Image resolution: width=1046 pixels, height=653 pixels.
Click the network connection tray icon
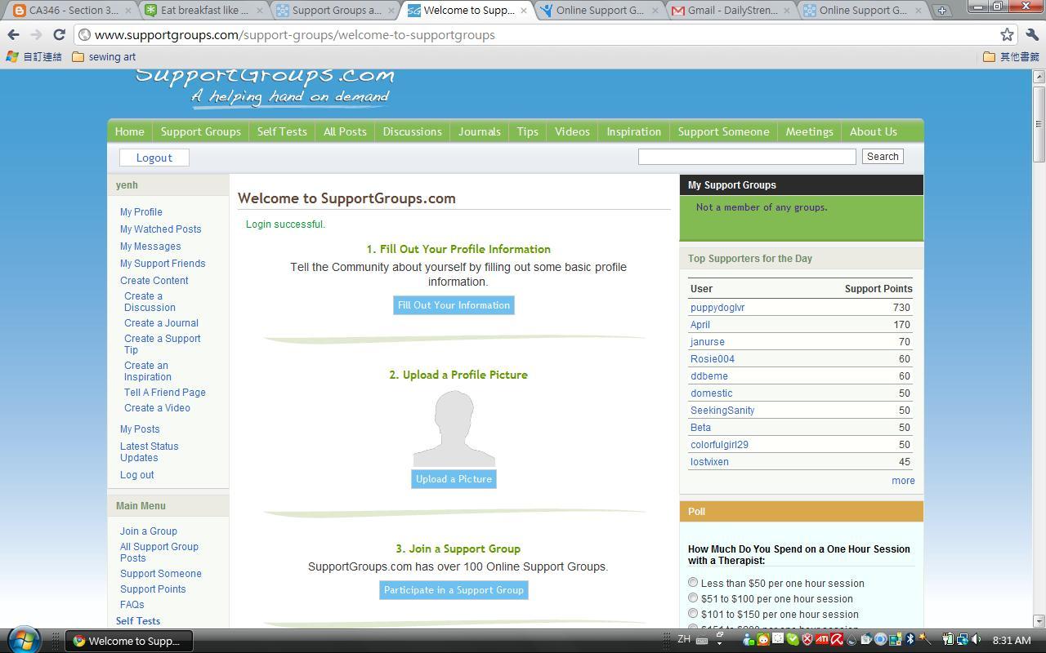962,639
